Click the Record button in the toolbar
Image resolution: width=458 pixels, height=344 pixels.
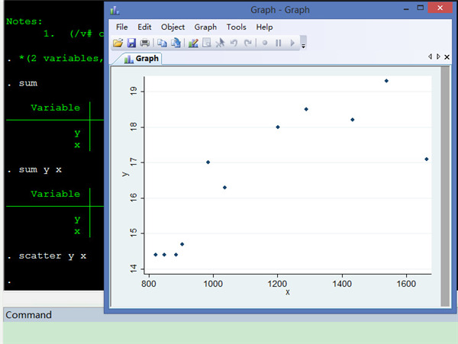pos(265,43)
